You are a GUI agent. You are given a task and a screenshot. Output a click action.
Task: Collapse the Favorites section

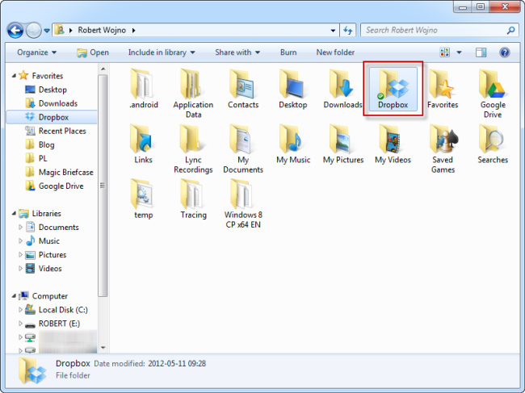coord(14,76)
